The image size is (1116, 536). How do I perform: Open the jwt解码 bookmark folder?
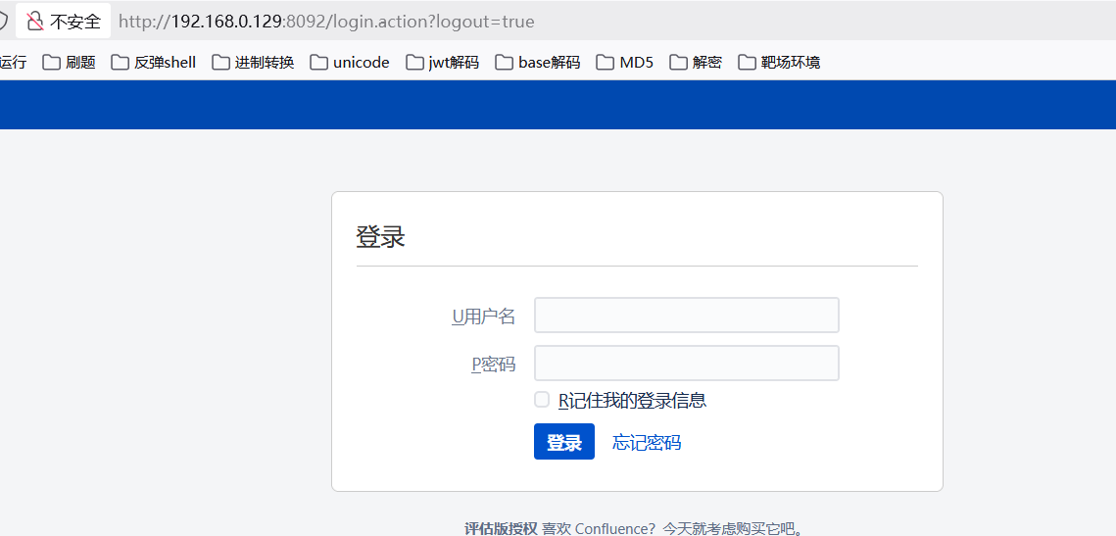[443, 63]
